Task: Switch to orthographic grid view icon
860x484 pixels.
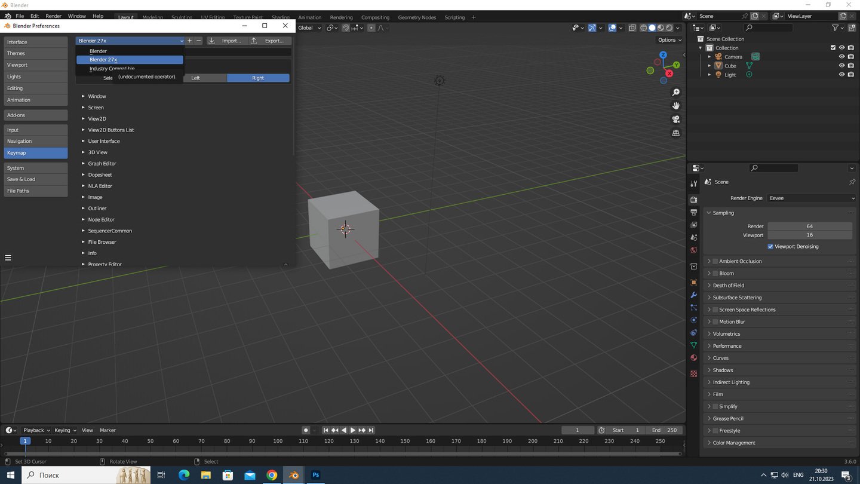Action: pyautogui.click(x=675, y=133)
